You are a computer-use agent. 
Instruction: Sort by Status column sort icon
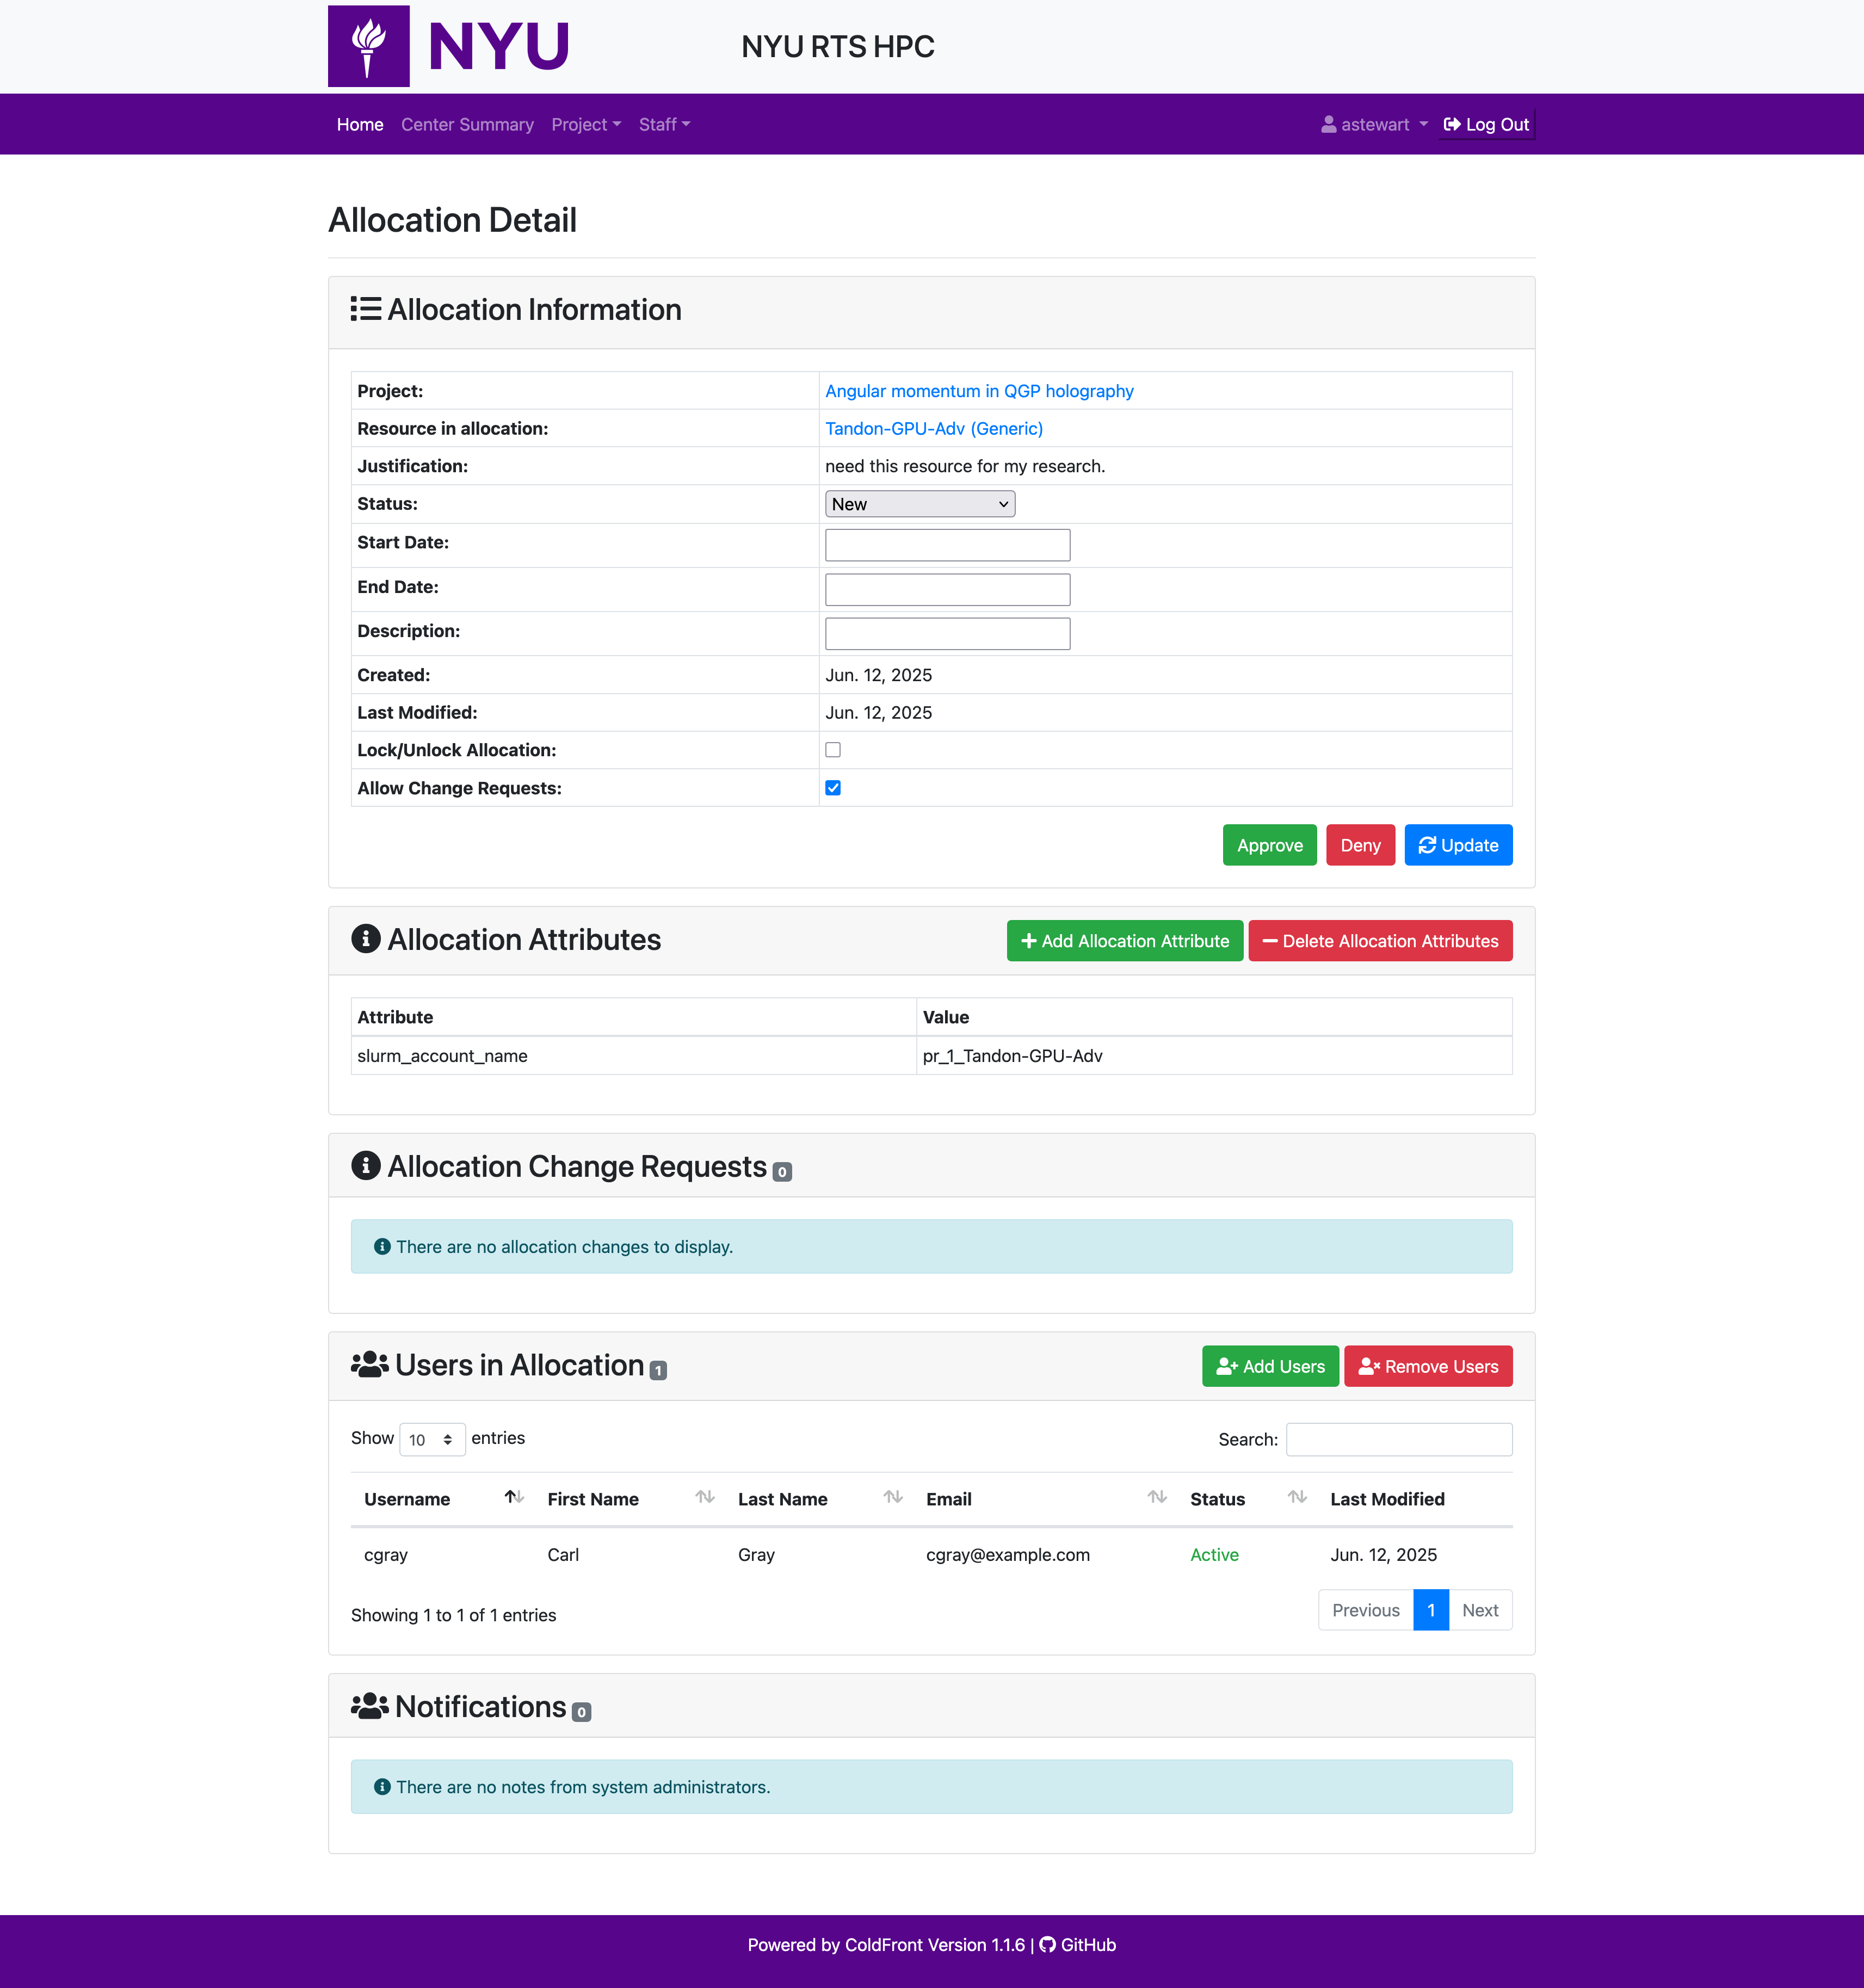[1297, 1497]
